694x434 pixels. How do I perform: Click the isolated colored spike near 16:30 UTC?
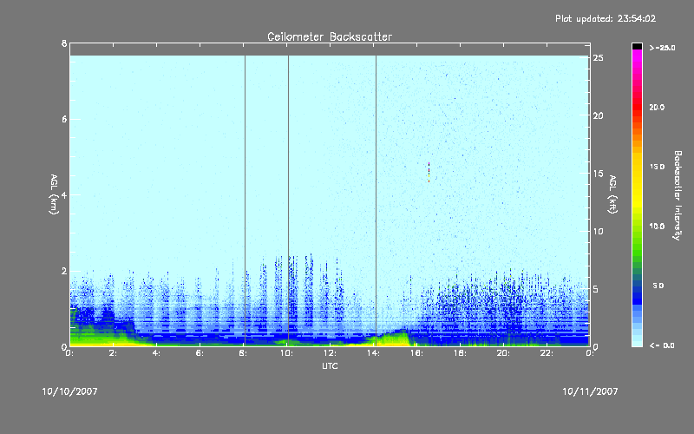(429, 172)
